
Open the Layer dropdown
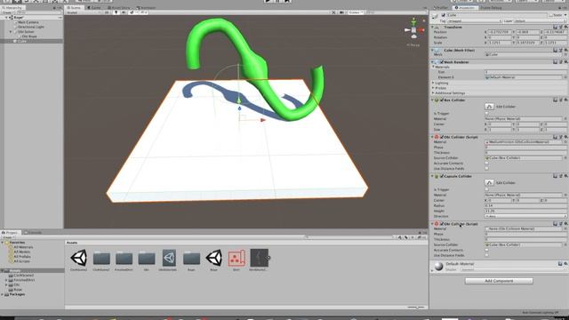pos(541,21)
